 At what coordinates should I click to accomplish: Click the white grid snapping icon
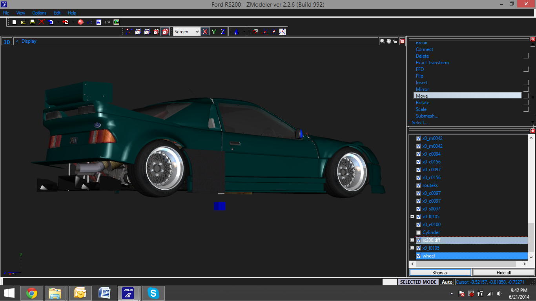click(x=283, y=31)
